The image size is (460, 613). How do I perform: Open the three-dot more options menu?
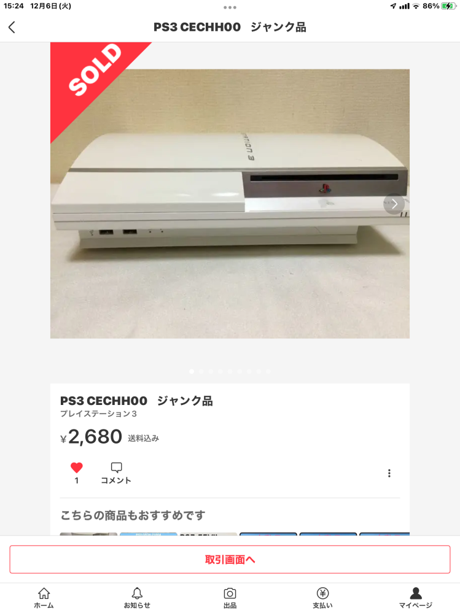tap(389, 474)
